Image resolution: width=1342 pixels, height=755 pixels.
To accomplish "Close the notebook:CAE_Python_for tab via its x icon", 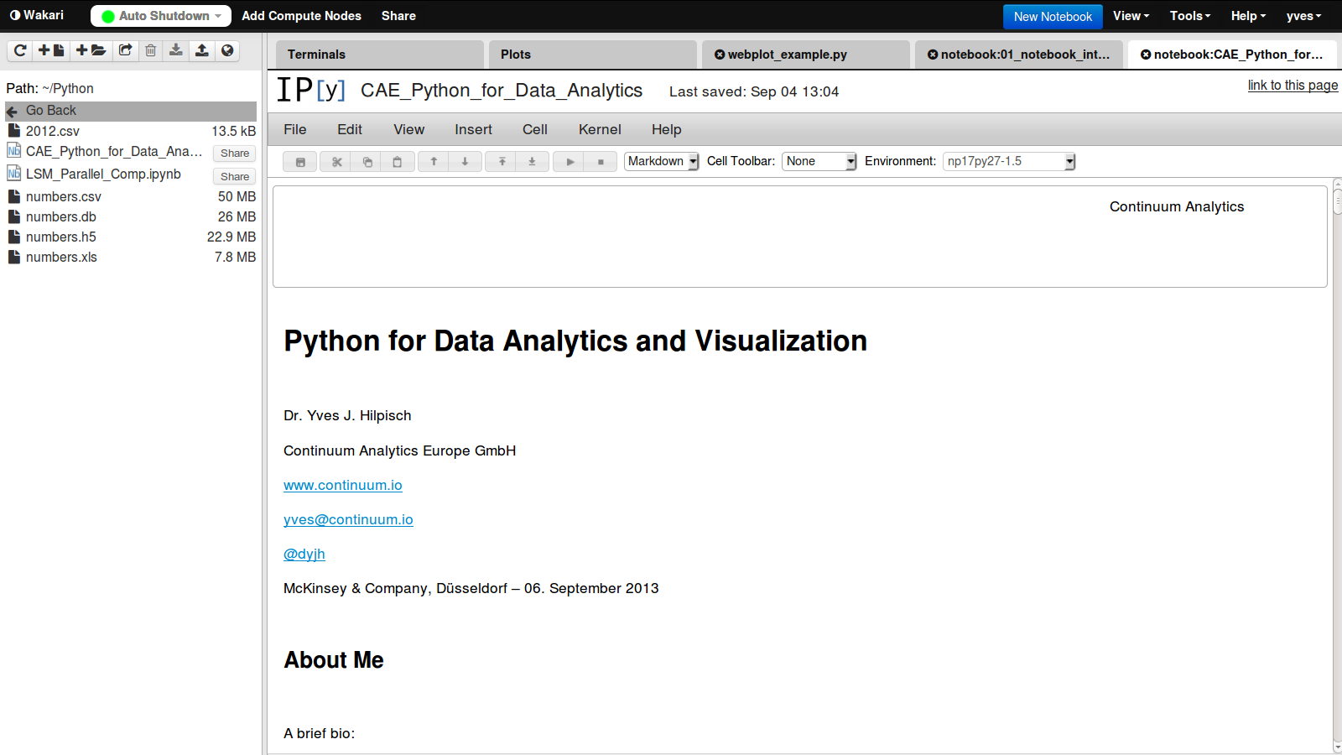I will click(1146, 55).
